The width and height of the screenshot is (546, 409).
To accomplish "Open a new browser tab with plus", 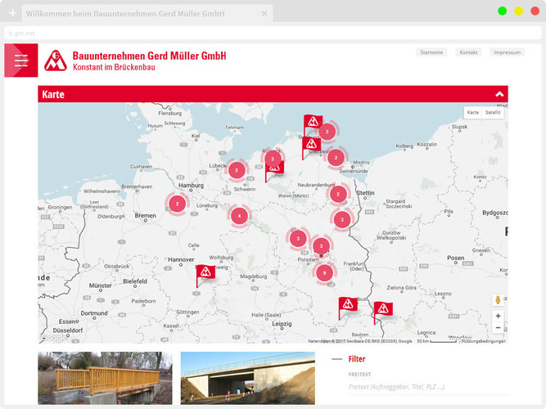I will [12, 14].
